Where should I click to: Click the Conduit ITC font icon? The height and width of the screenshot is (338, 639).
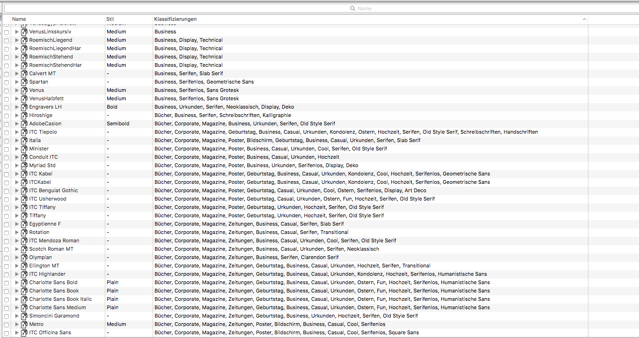click(24, 157)
